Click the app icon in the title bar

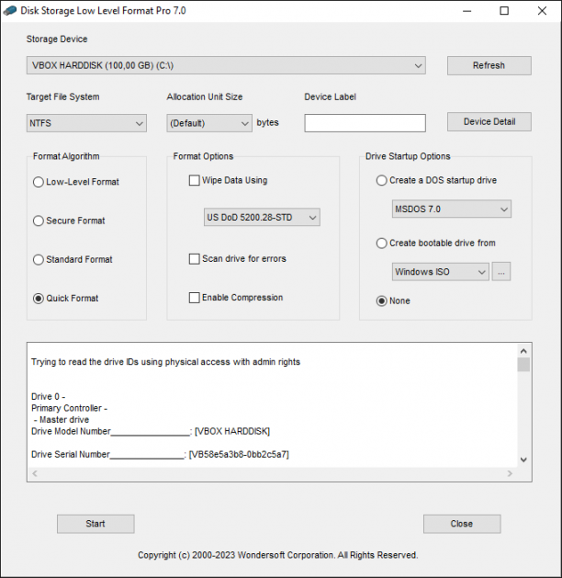(10, 11)
